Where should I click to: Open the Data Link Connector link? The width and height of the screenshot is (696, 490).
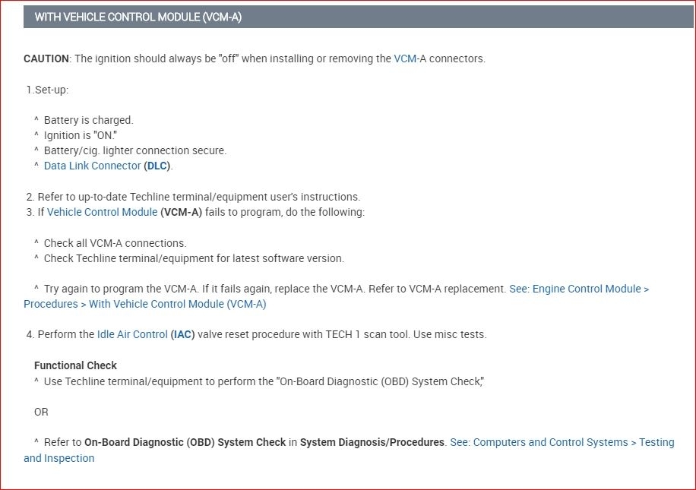92,166
